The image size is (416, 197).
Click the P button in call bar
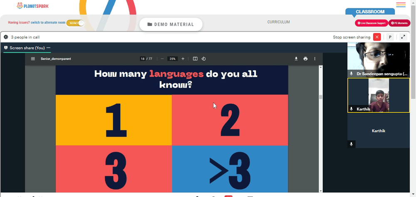[390, 37]
